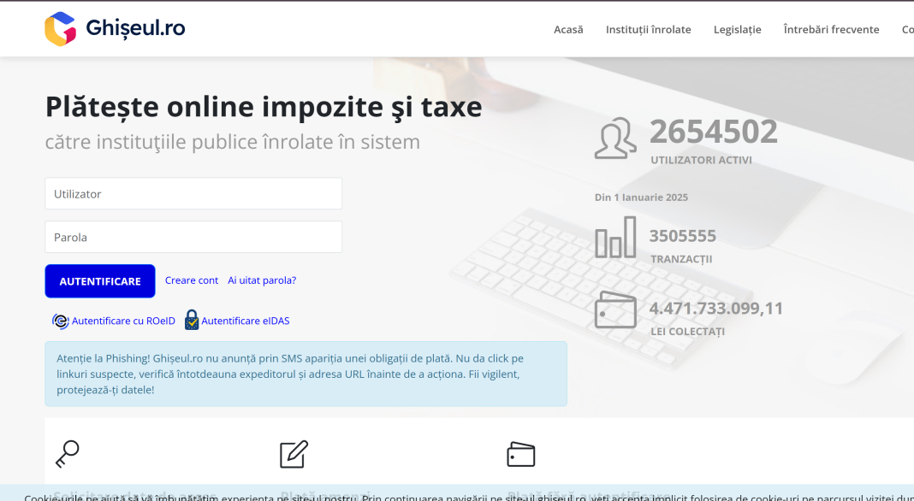Choose Autentificare cu ROeID link
The image size is (914, 501).
click(x=123, y=321)
